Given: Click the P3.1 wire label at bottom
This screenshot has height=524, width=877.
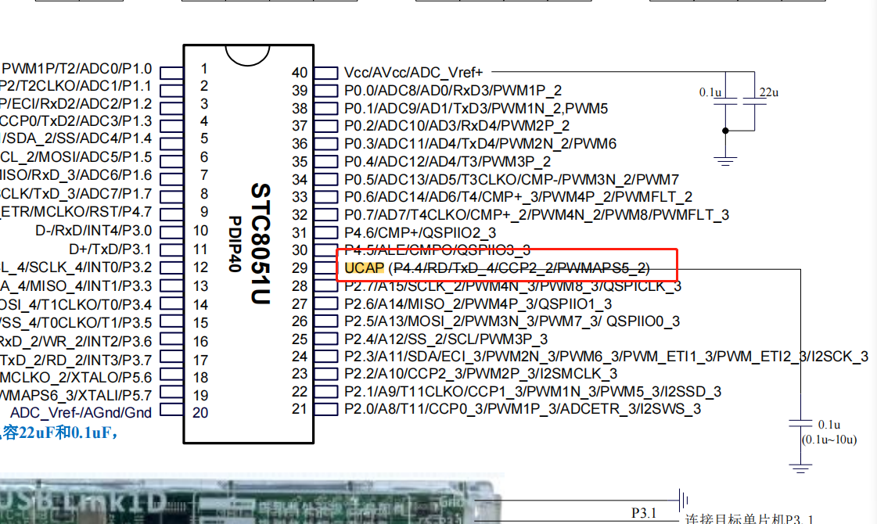Looking at the screenshot, I should (644, 513).
